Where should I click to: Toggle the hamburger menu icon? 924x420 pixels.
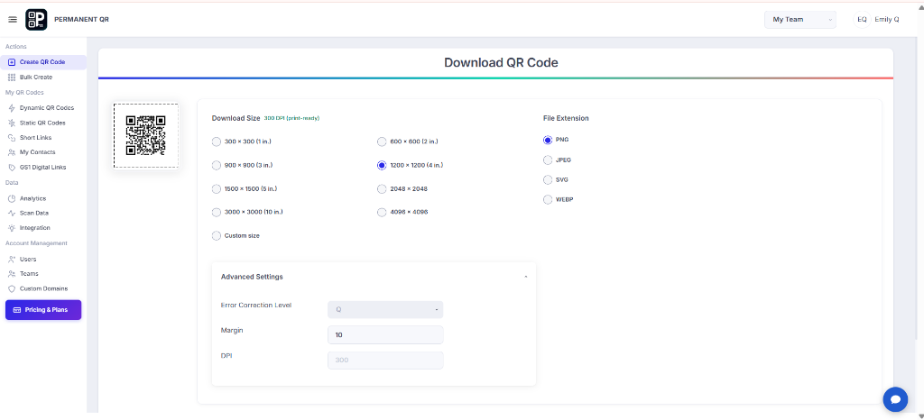click(x=13, y=20)
